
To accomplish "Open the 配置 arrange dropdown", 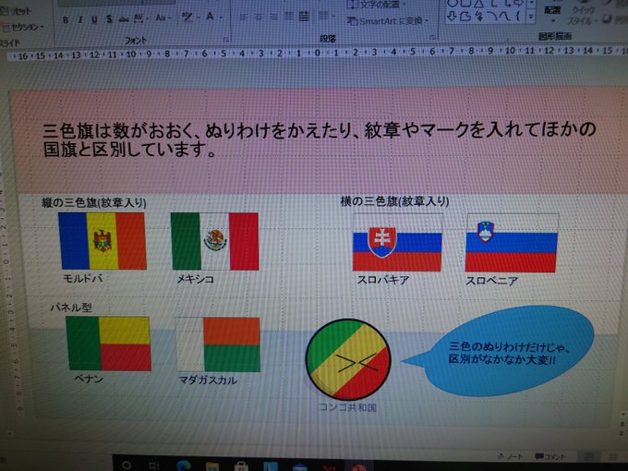I will tap(552, 13).
